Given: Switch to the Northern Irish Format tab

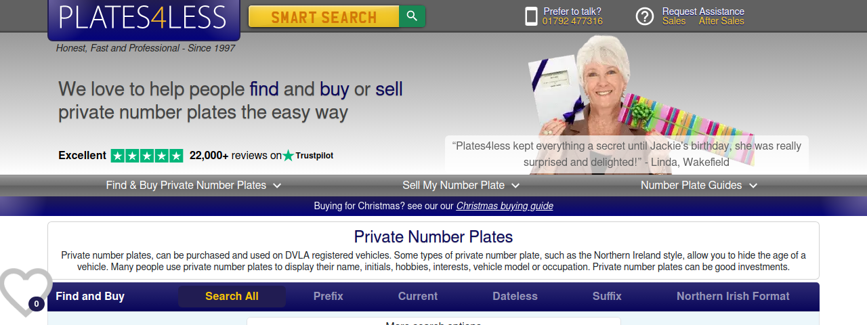Looking at the screenshot, I should point(733,297).
